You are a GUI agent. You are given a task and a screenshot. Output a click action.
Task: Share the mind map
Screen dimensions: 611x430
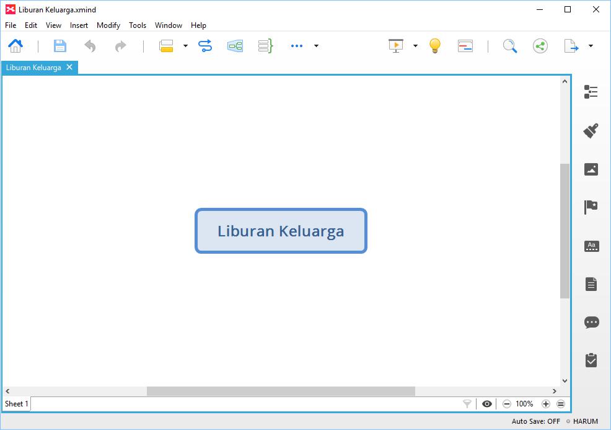pyautogui.click(x=540, y=46)
